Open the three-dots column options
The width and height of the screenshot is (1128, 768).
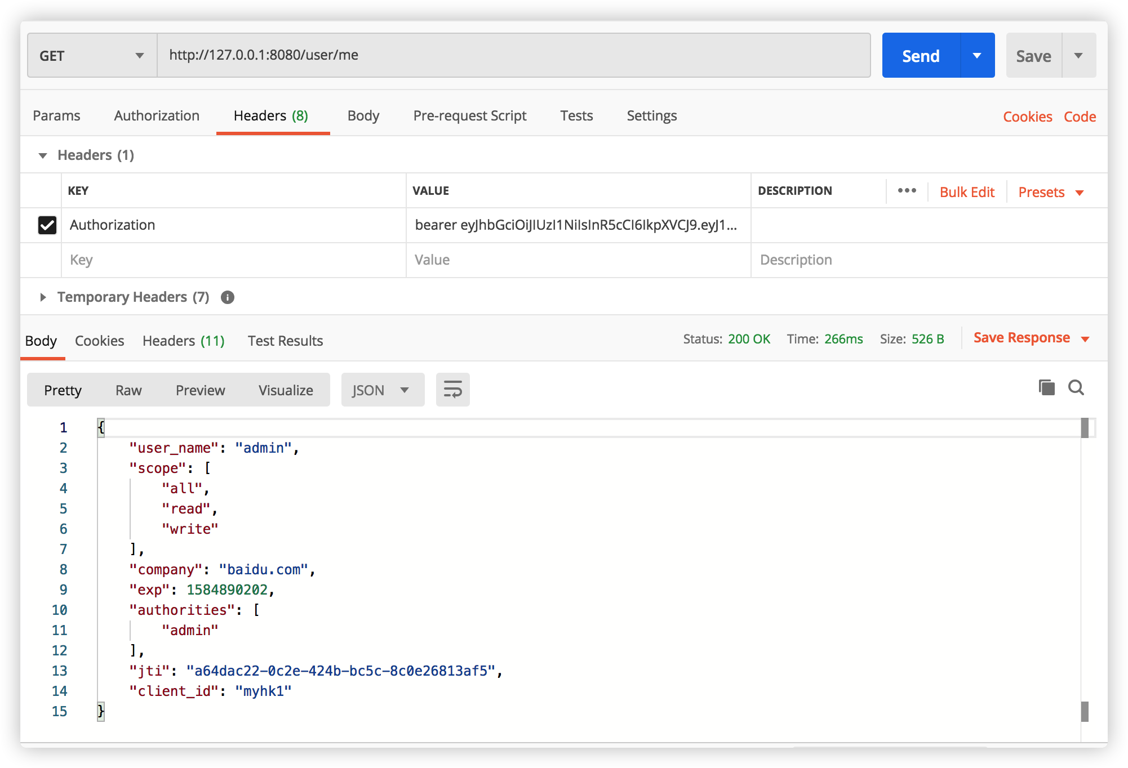point(907,191)
